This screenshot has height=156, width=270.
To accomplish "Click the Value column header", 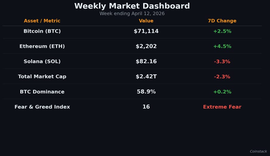I will [x=146, y=21].
